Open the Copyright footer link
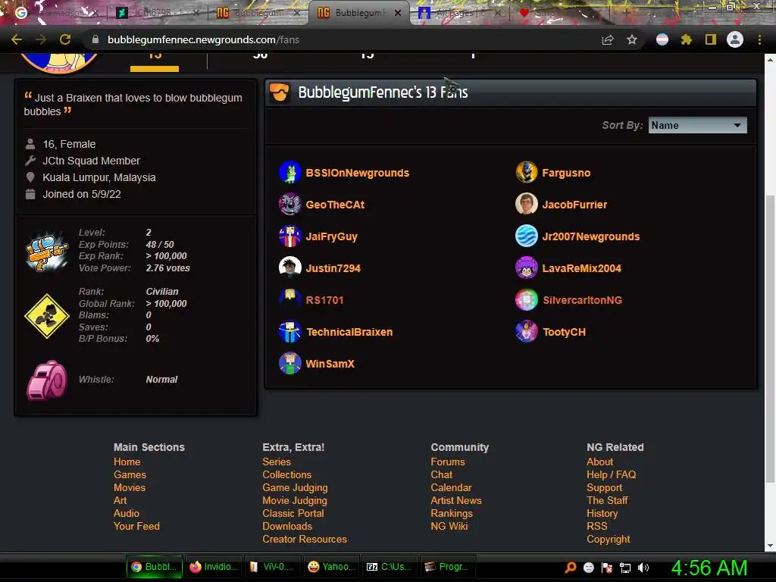Screen dimensions: 776x582 pos(609,539)
